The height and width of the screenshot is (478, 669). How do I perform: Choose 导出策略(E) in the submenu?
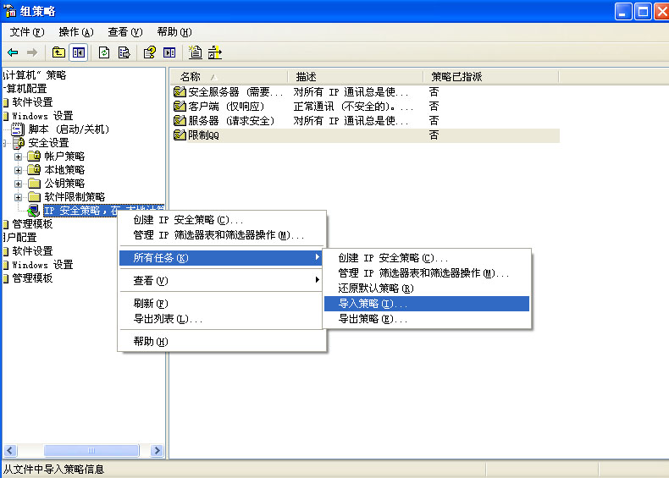427,319
